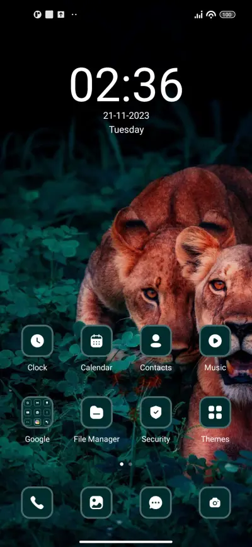The width and height of the screenshot is (252, 547).
Task: Switch to second home screen page dot
Action: coord(130,464)
